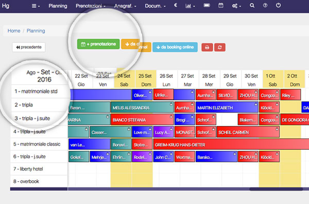Open the Riley ... booking
Viewport: 309px width, 204px height.
pyautogui.click(x=290, y=95)
